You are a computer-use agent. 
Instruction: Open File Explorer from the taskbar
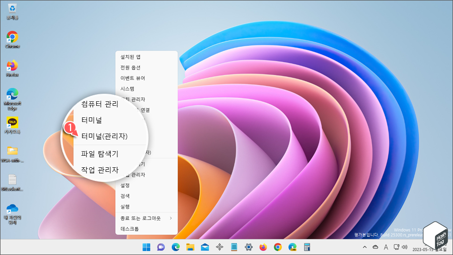click(190, 247)
